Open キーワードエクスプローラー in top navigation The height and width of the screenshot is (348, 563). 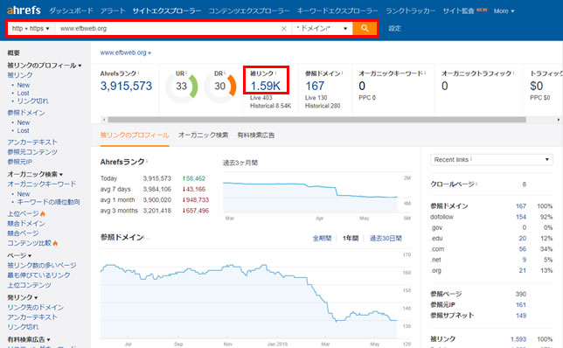(x=337, y=10)
